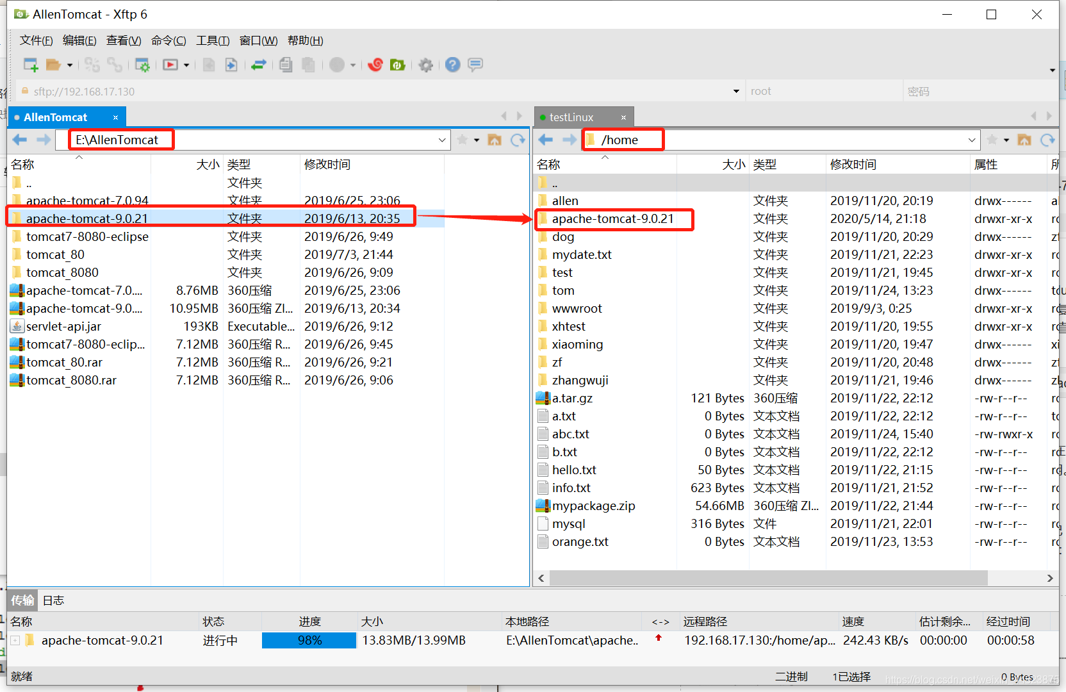Close the AllenTomcat tab
The width and height of the screenshot is (1066, 692).
click(x=116, y=117)
